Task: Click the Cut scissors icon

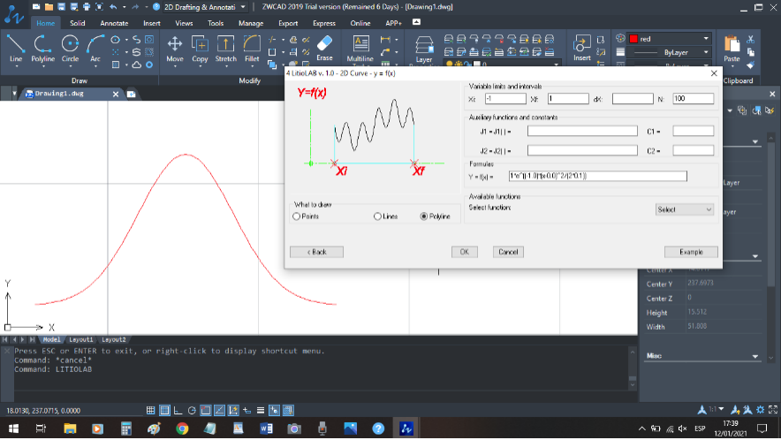Action: (x=751, y=39)
